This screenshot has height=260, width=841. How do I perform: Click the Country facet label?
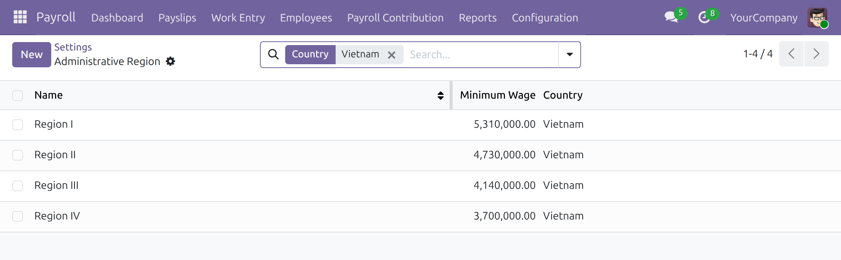[x=310, y=54]
